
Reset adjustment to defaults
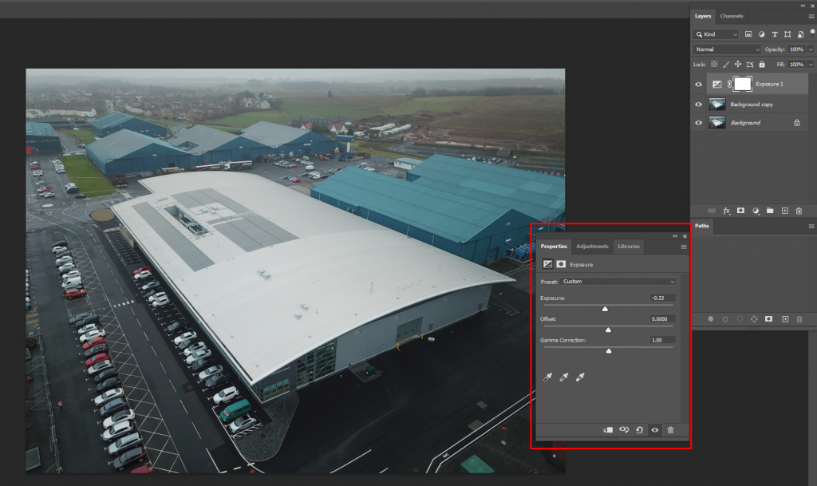(x=639, y=430)
